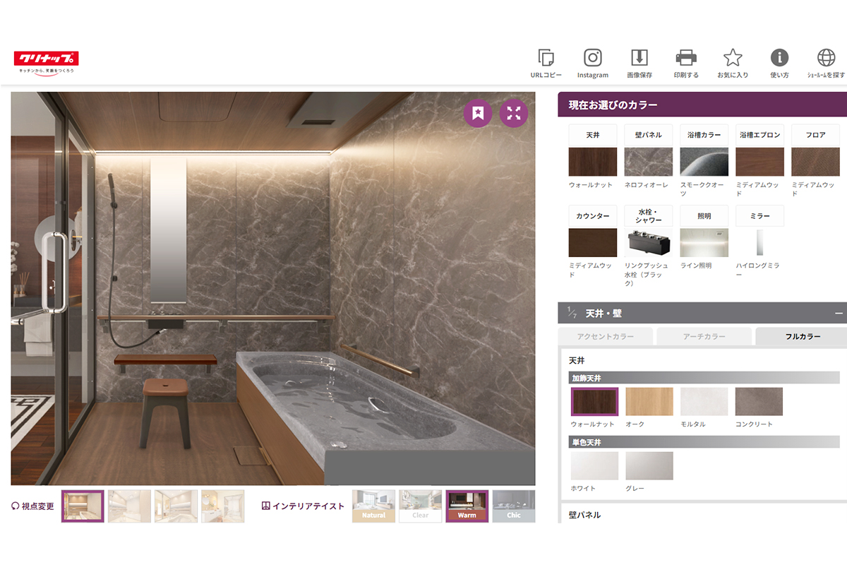This screenshot has height=565, width=847.
Task: Click the save image (画像保存) icon
Action: pos(639,59)
